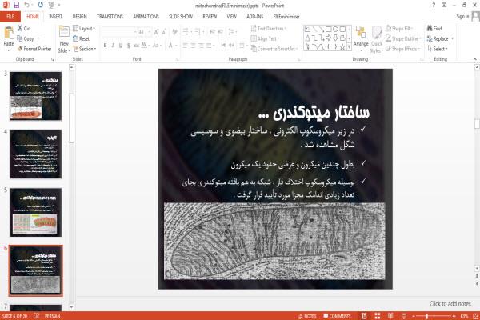The height and width of the screenshot is (320, 480).
Task: Click Sign in at top right
Action: [462, 16]
